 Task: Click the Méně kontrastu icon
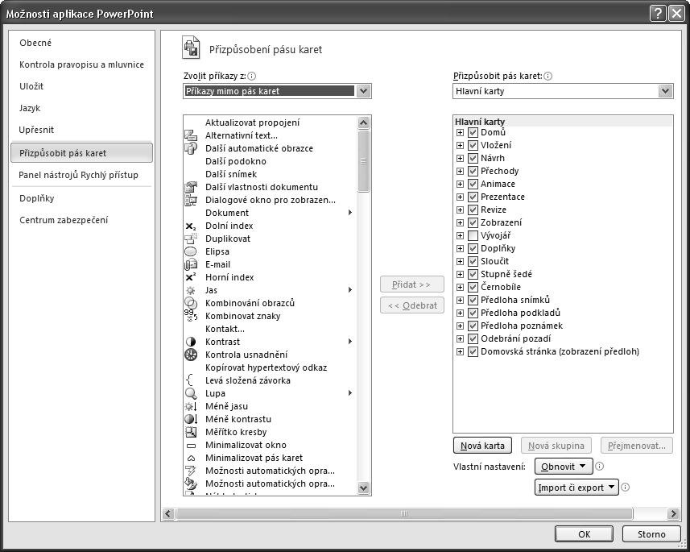pyautogui.click(x=191, y=419)
